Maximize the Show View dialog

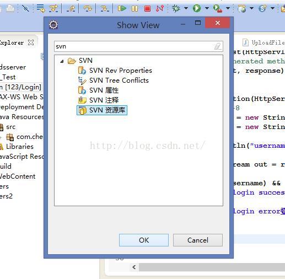198,23
